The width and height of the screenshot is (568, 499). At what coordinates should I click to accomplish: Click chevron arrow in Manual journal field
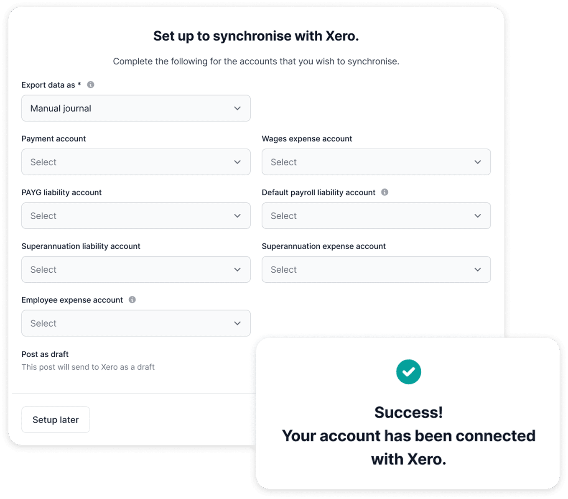click(237, 108)
